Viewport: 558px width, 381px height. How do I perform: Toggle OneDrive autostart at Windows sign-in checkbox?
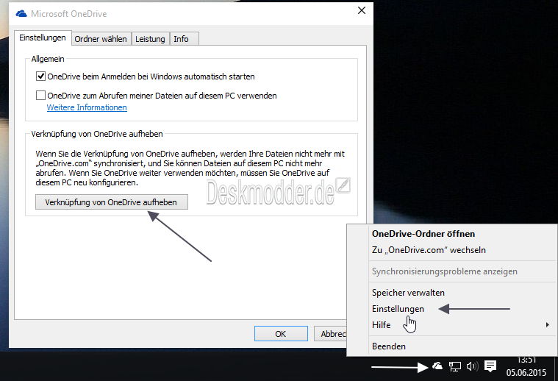coord(40,76)
